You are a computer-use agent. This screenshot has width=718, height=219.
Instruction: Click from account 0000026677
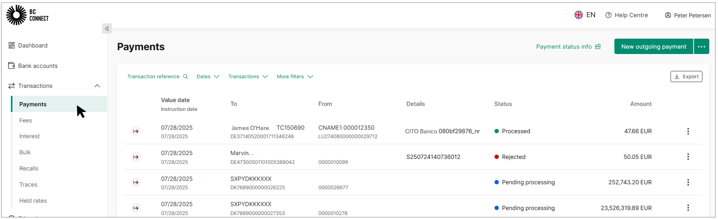point(333,188)
